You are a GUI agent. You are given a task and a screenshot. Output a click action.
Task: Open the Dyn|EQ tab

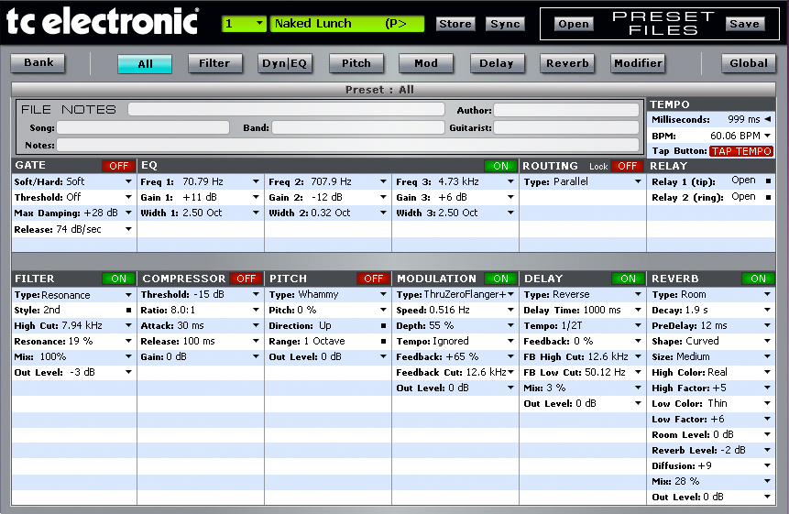[285, 63]
